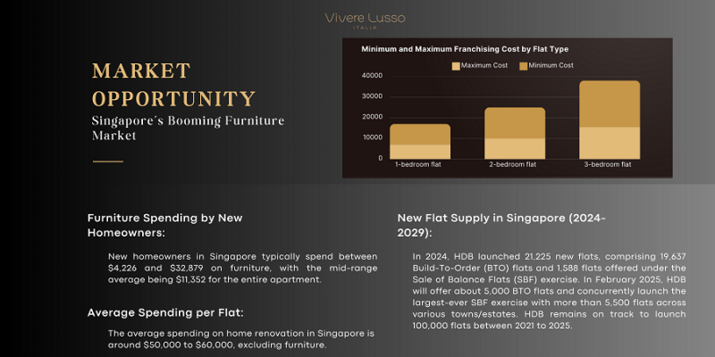Click the 40000 y-axis label
This screenshot has height=357, width=715.
point(373,76)
